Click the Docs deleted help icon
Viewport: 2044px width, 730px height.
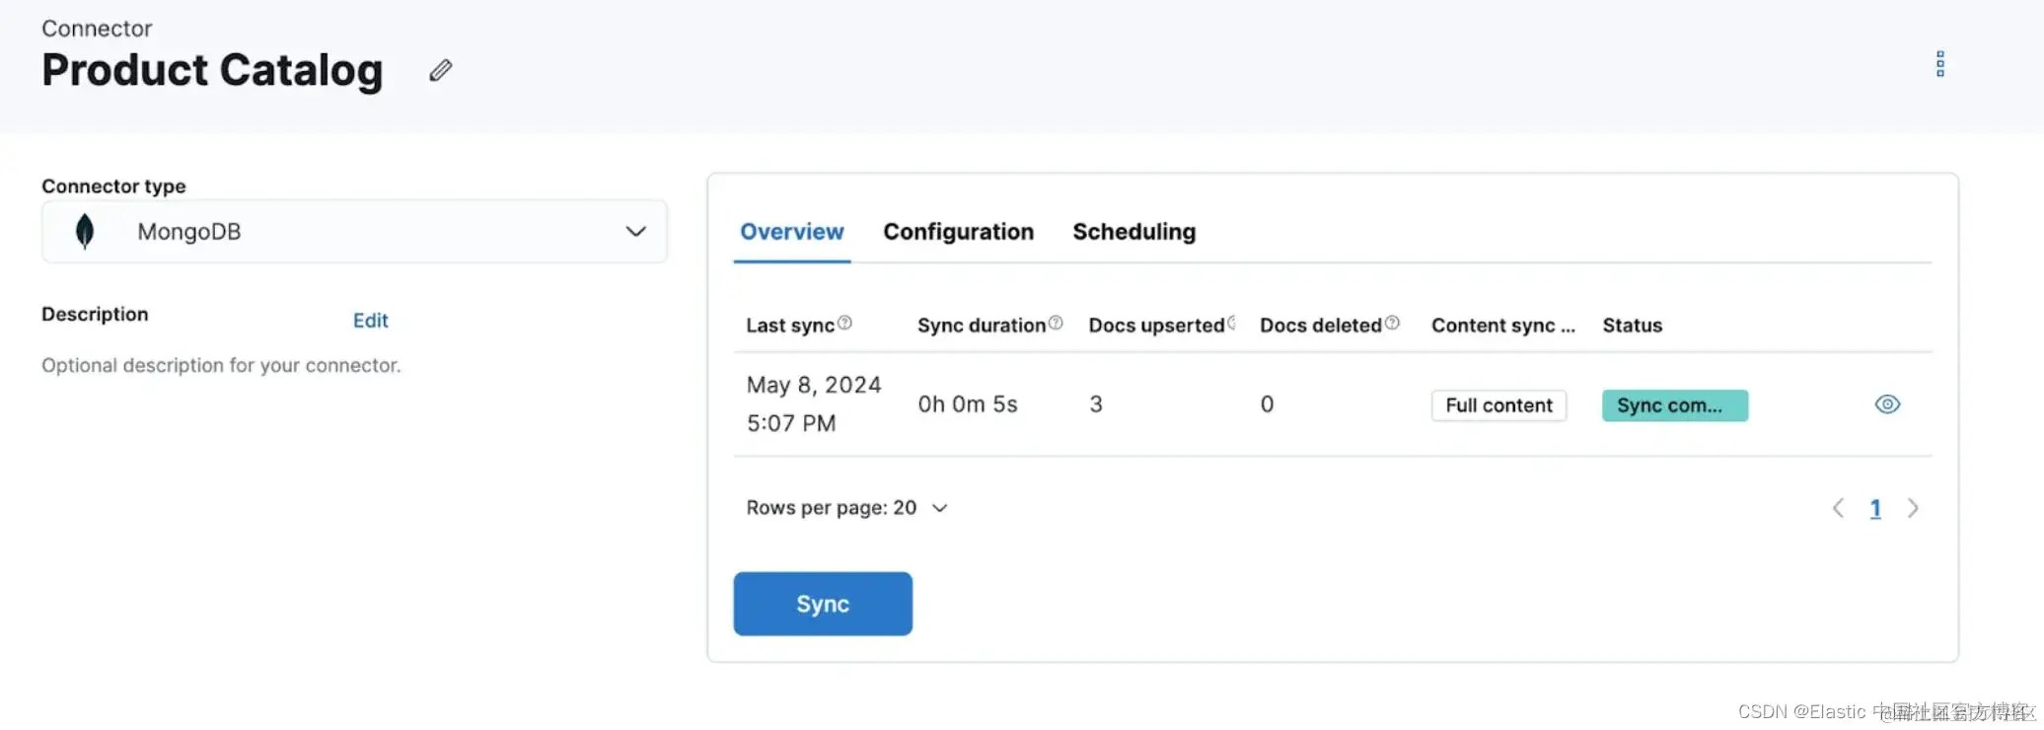coord(1392,324)
